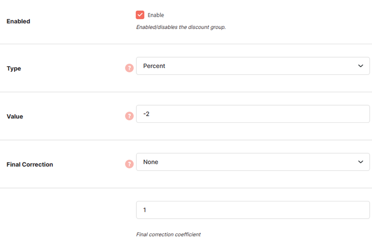The width and height of the screenshot is (372, 249).
Task: Click the chevron arrow of Final Correction dropdown
Action: [361, 162]
